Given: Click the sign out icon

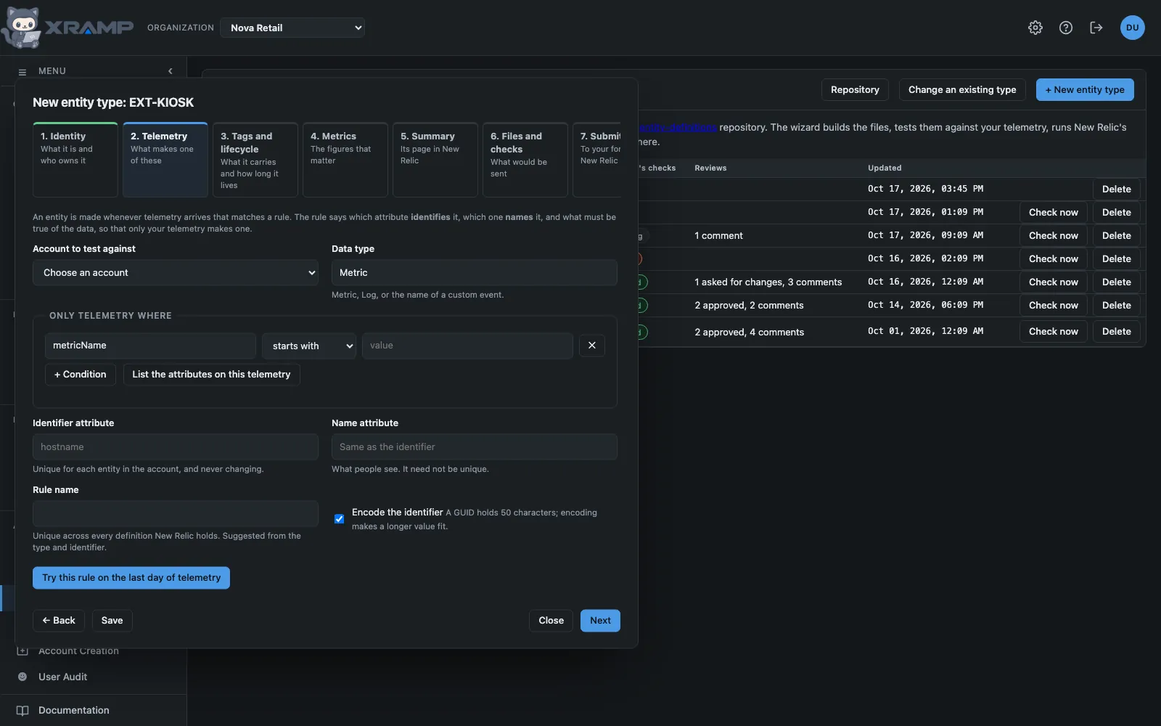Looking at the screenshot, I should [x=1096, y=28].
